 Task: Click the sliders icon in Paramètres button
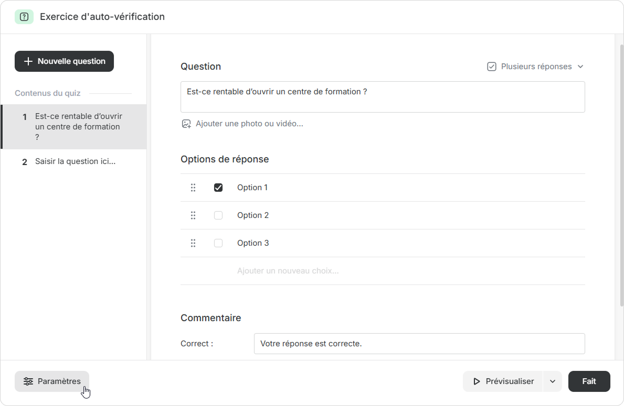pos(28,381)
